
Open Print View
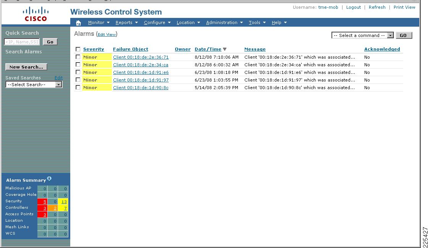(x=404, y=7)
